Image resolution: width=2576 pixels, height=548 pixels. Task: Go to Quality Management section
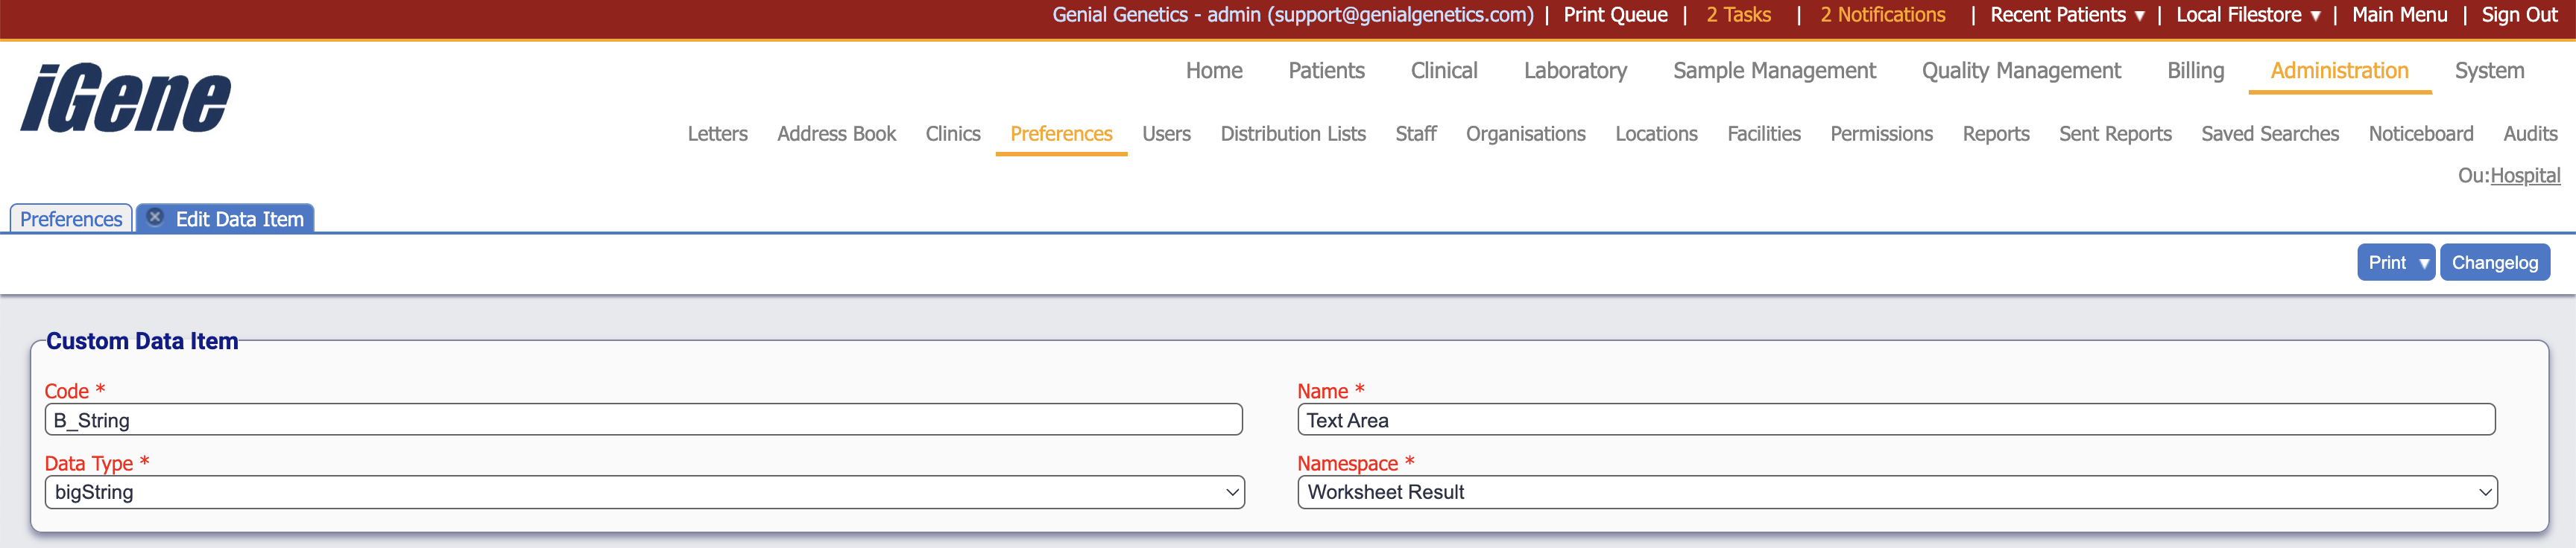coord(2020,71)
